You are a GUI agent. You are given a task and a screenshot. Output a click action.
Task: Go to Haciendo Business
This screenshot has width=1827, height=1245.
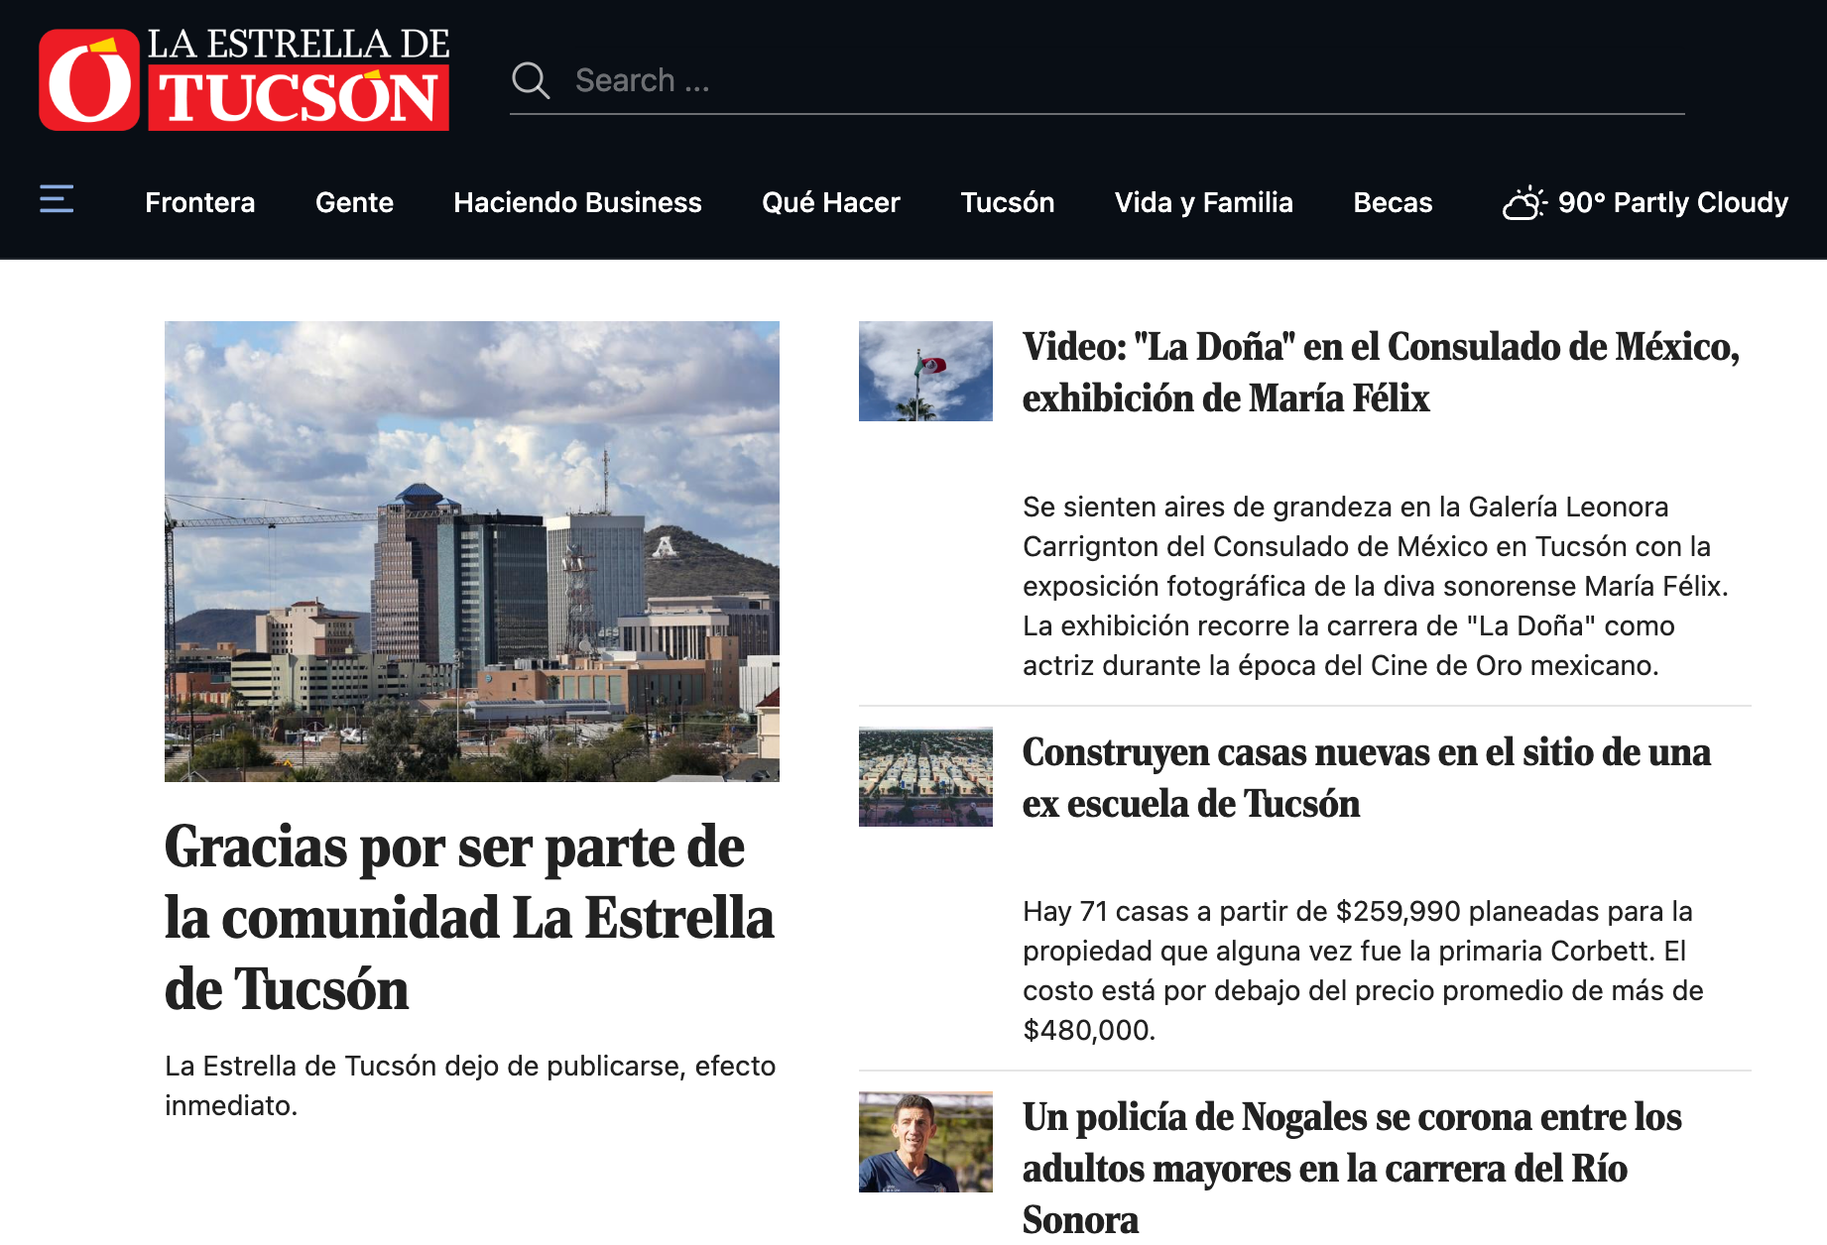[x=577, y=202]
